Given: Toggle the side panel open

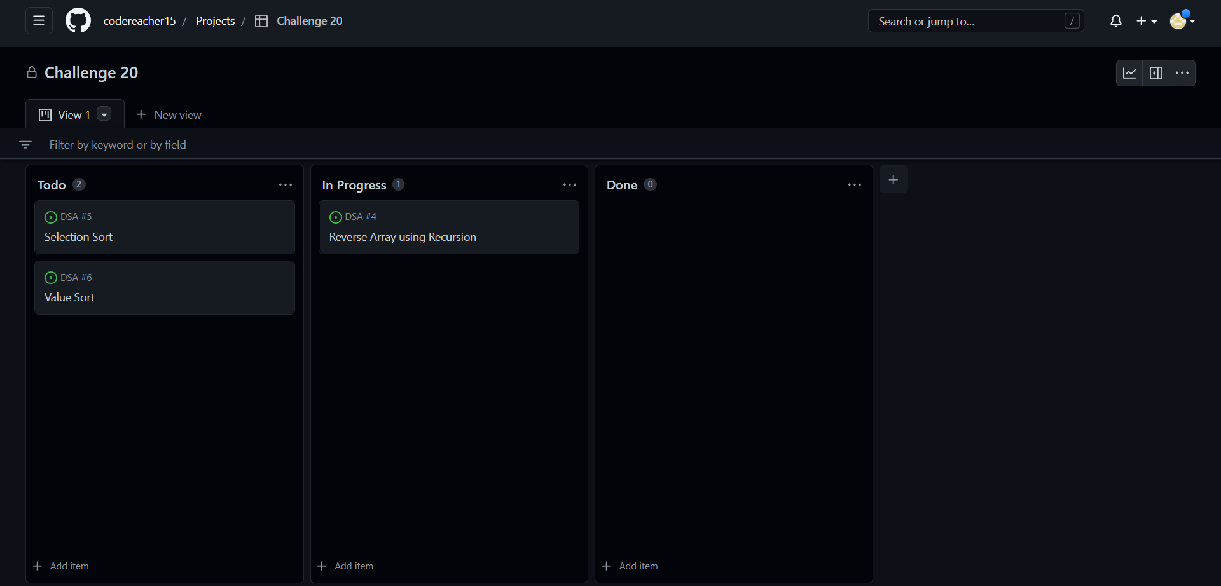Looking at the screenshot, I should (1156, 72).
